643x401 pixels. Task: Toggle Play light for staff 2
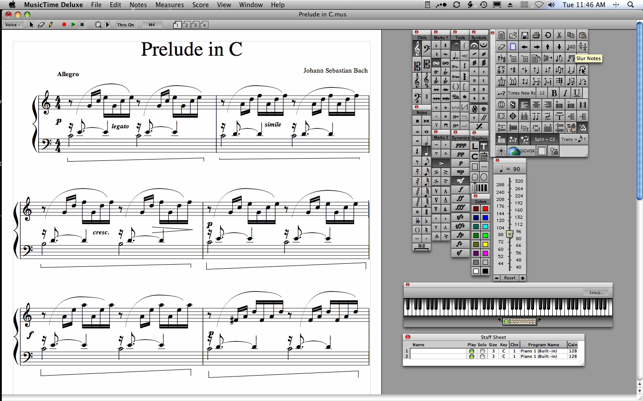tap(472, 356)
